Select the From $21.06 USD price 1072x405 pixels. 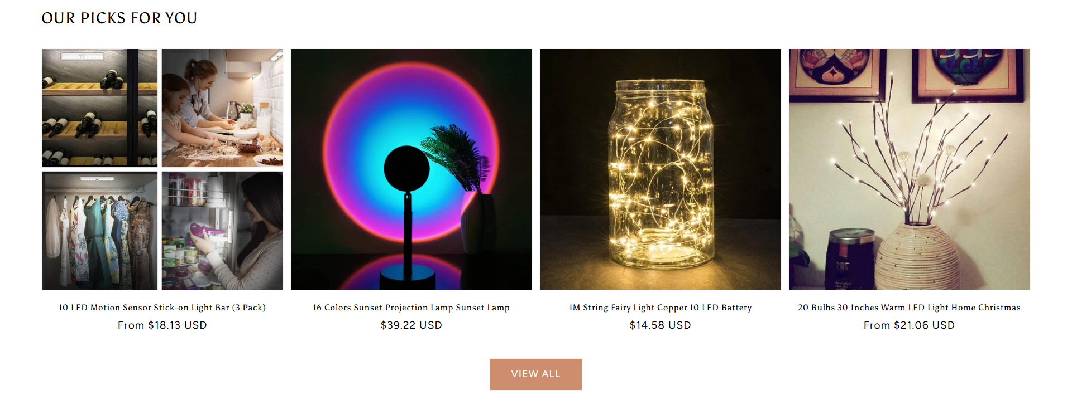coord(910,325)
